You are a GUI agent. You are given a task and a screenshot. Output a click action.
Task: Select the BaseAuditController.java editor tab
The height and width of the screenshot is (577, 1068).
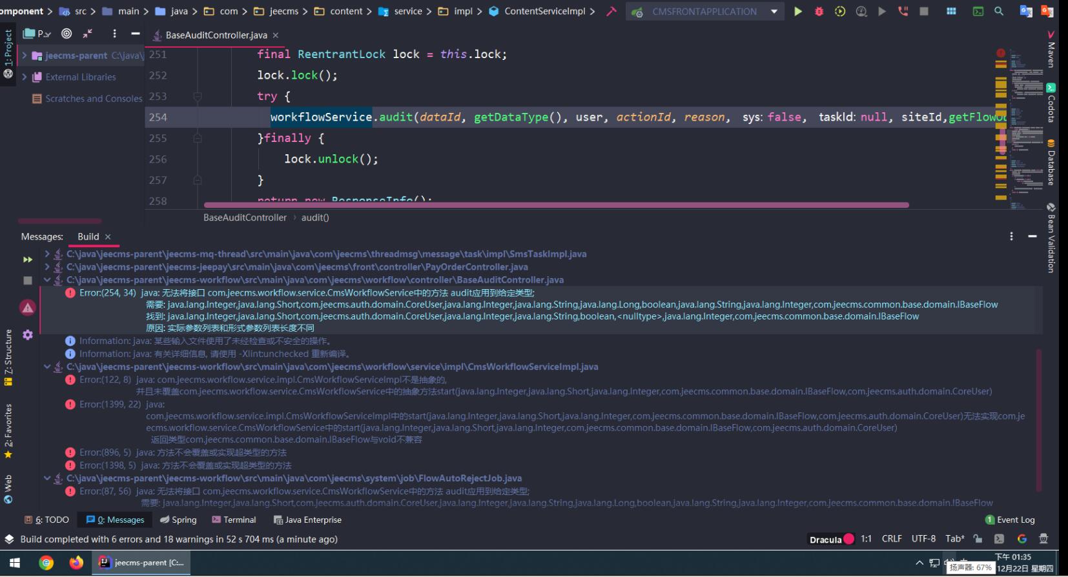(x=216, y=35)
